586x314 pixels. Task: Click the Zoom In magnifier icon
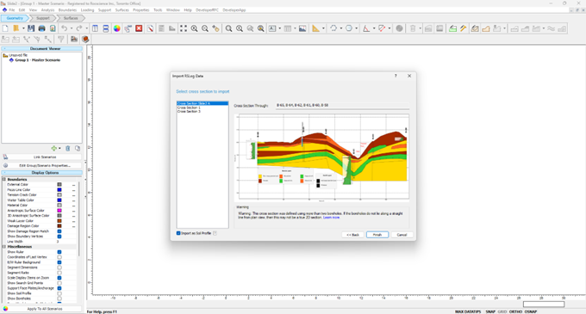[x=195, y=28]
